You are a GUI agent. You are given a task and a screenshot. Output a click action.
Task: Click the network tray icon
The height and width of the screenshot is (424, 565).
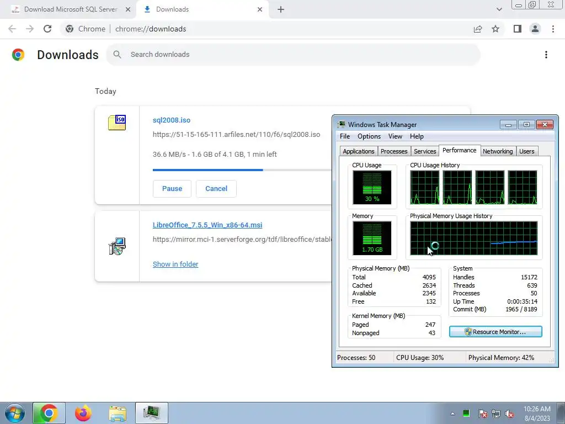(496, 414)
